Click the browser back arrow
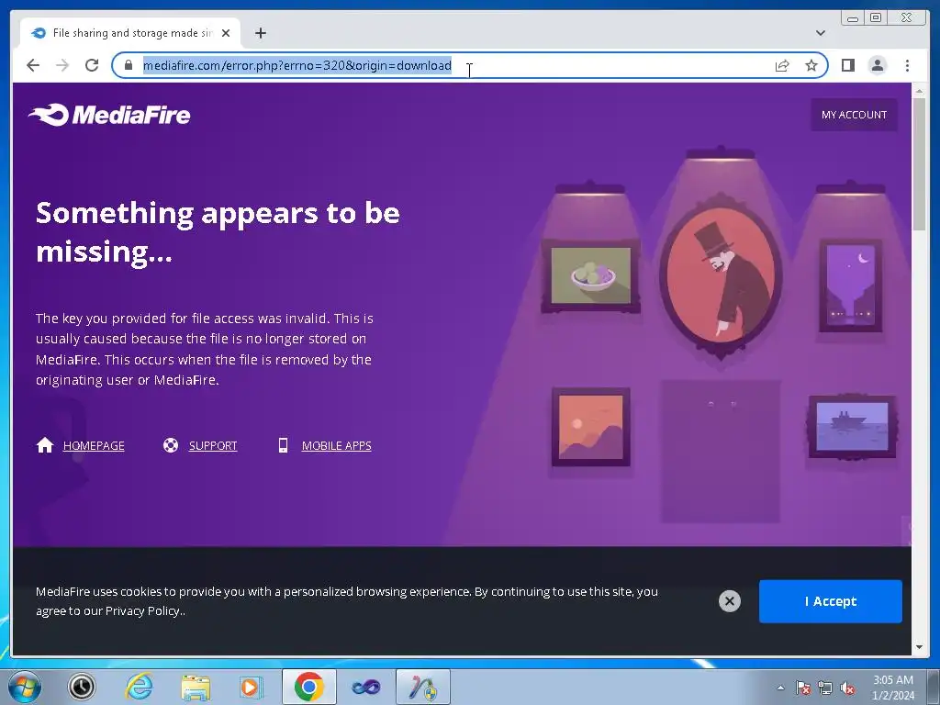The width and height of the screenshot is (940, 705). pyautogui.click(x=33, y=65)
